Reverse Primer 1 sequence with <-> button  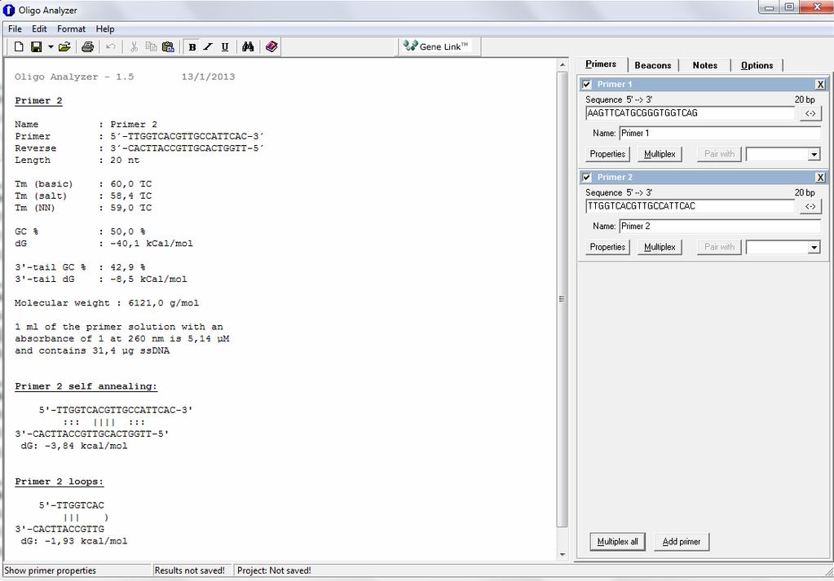pyautogui.click(x=810, y=113)
